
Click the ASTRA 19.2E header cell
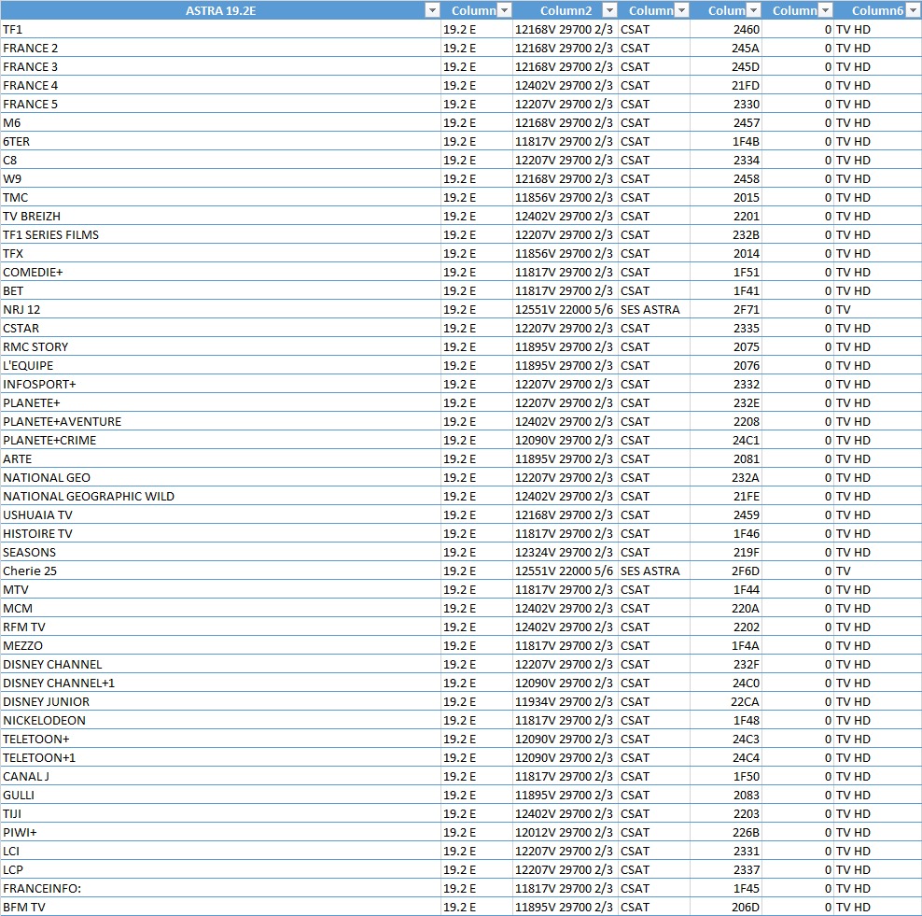tap(220, 10)
